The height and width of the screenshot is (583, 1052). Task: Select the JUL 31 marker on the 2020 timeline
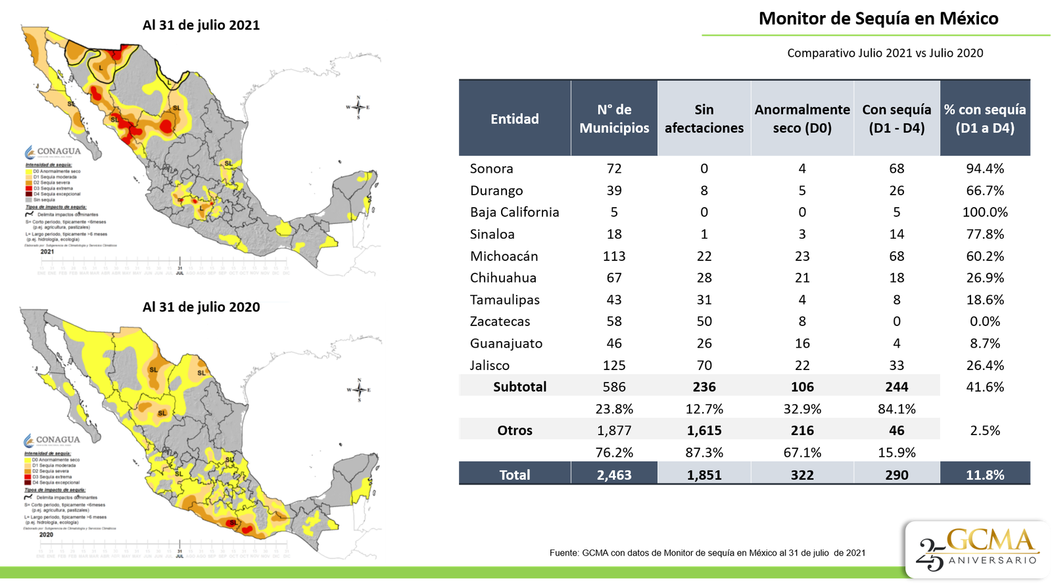[x=179, y=551]
